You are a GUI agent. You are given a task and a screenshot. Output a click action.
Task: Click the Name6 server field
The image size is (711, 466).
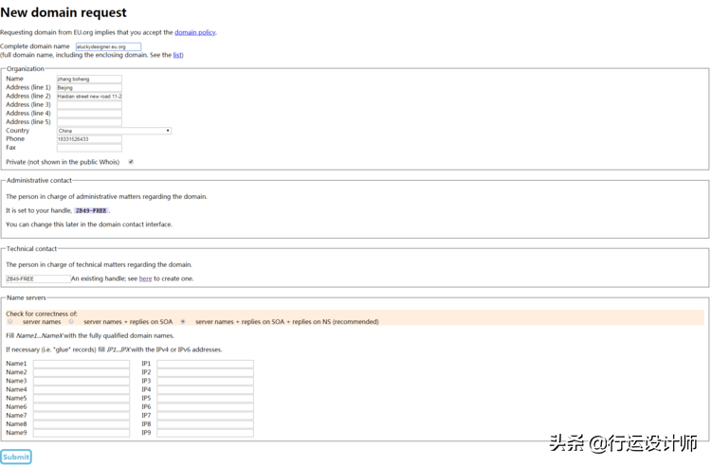coord(82,406)
